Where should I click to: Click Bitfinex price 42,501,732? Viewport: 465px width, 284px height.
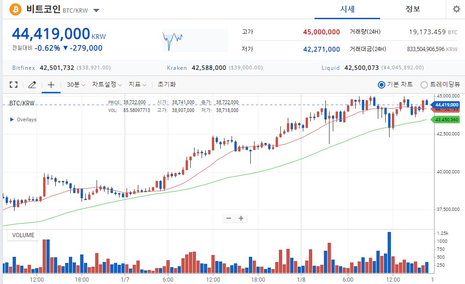[x=57, y=68]
